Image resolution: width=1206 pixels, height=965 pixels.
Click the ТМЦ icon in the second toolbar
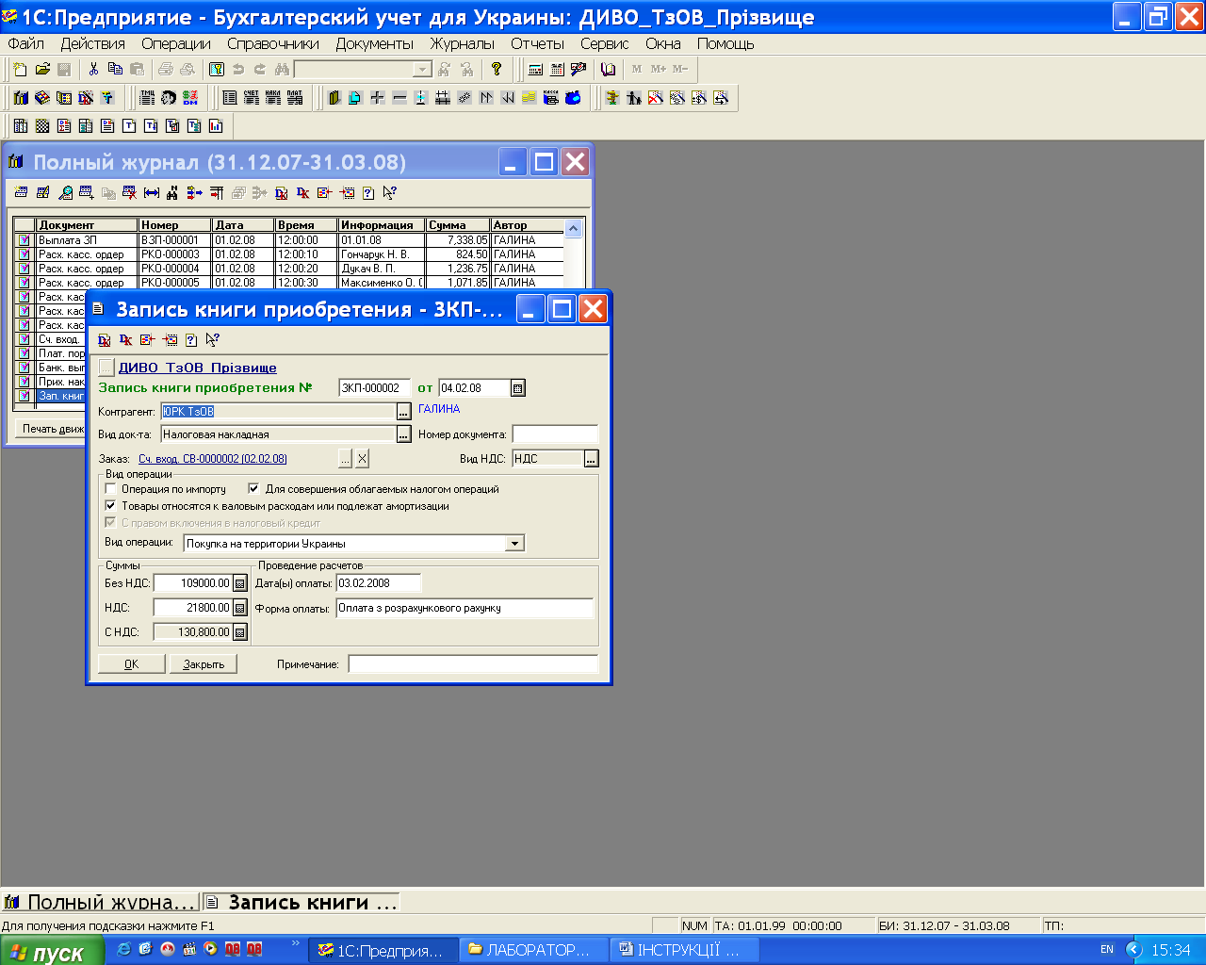(147, 98)
